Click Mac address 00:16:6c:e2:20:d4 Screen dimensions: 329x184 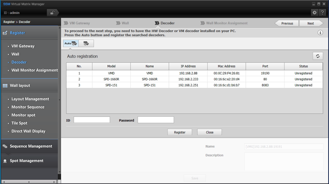[227, 79]
